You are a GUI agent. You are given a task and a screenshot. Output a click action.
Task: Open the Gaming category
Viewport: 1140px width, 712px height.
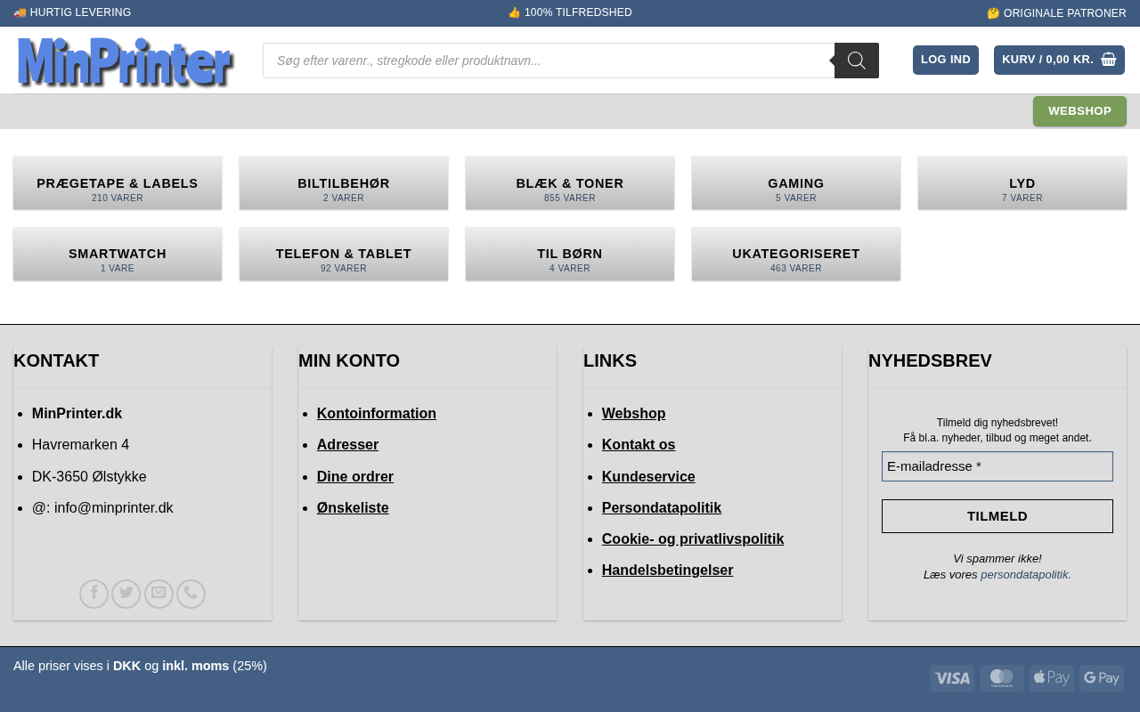click(796, 182)
